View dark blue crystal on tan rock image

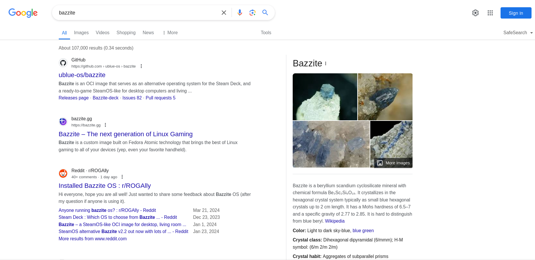385,97
